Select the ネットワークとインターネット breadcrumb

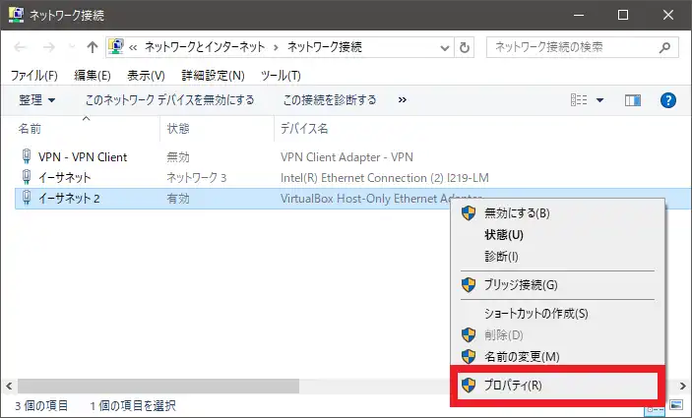pos(205,47)
